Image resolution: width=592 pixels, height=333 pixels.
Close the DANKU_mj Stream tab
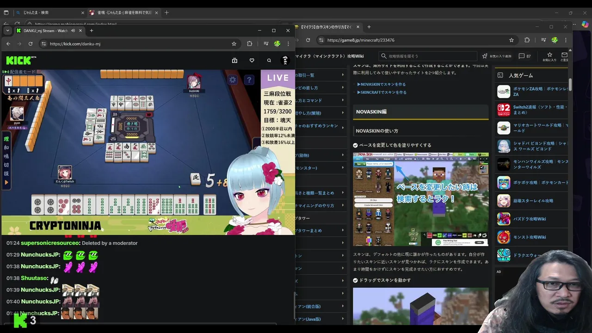[80, 31]
